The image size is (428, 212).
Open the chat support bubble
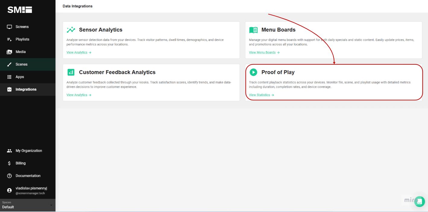tap(420, 201)
